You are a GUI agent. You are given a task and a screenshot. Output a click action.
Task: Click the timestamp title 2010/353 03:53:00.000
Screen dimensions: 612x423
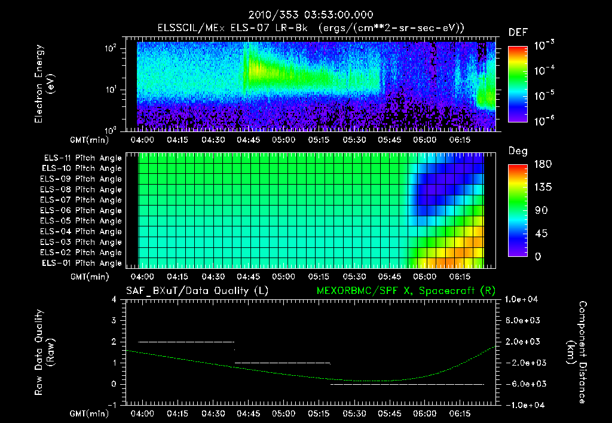tap(311, 15)
